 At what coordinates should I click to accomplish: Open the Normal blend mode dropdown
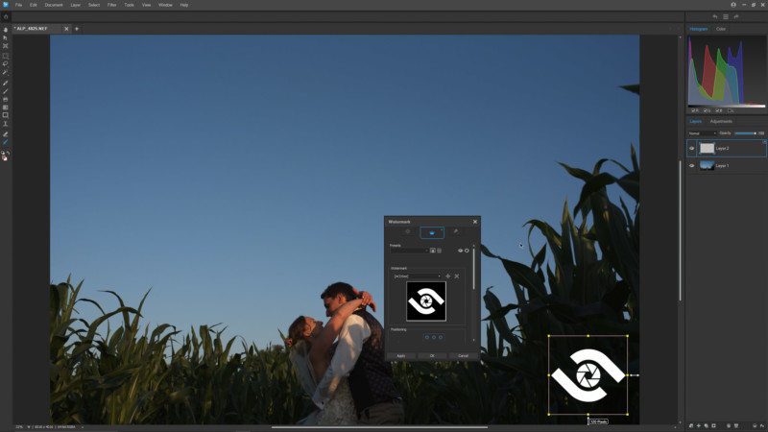coord(703,133)
